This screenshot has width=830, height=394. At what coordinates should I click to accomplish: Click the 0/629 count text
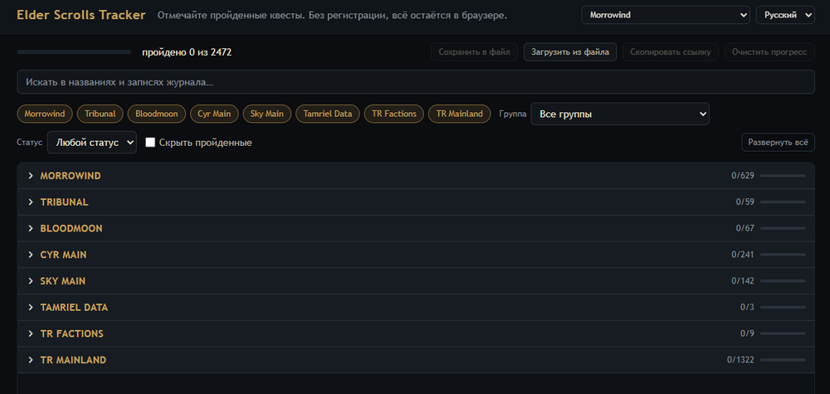tap(743, 176)
